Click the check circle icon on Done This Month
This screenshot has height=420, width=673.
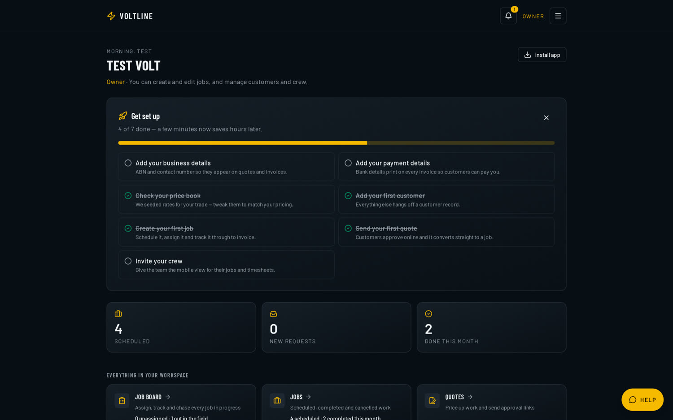point(428,314)
